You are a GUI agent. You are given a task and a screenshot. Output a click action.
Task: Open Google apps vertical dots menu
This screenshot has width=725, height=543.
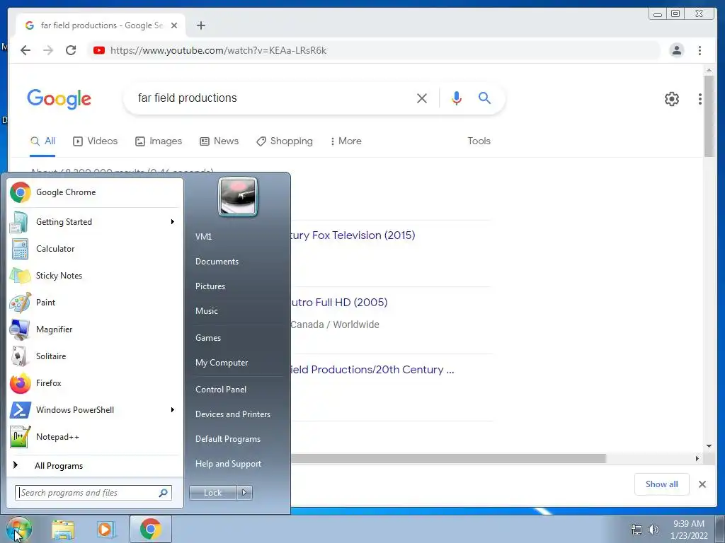coord(700,99)
